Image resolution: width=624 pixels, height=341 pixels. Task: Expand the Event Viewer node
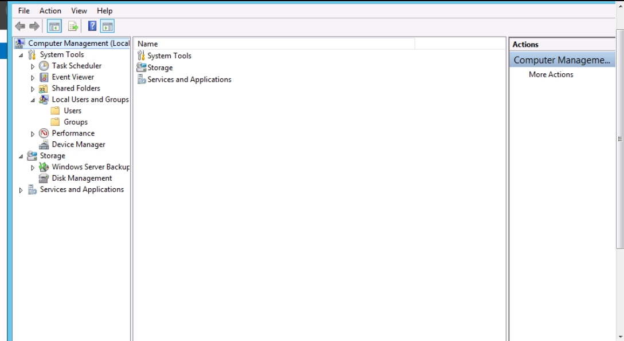[x=33, y=78]
